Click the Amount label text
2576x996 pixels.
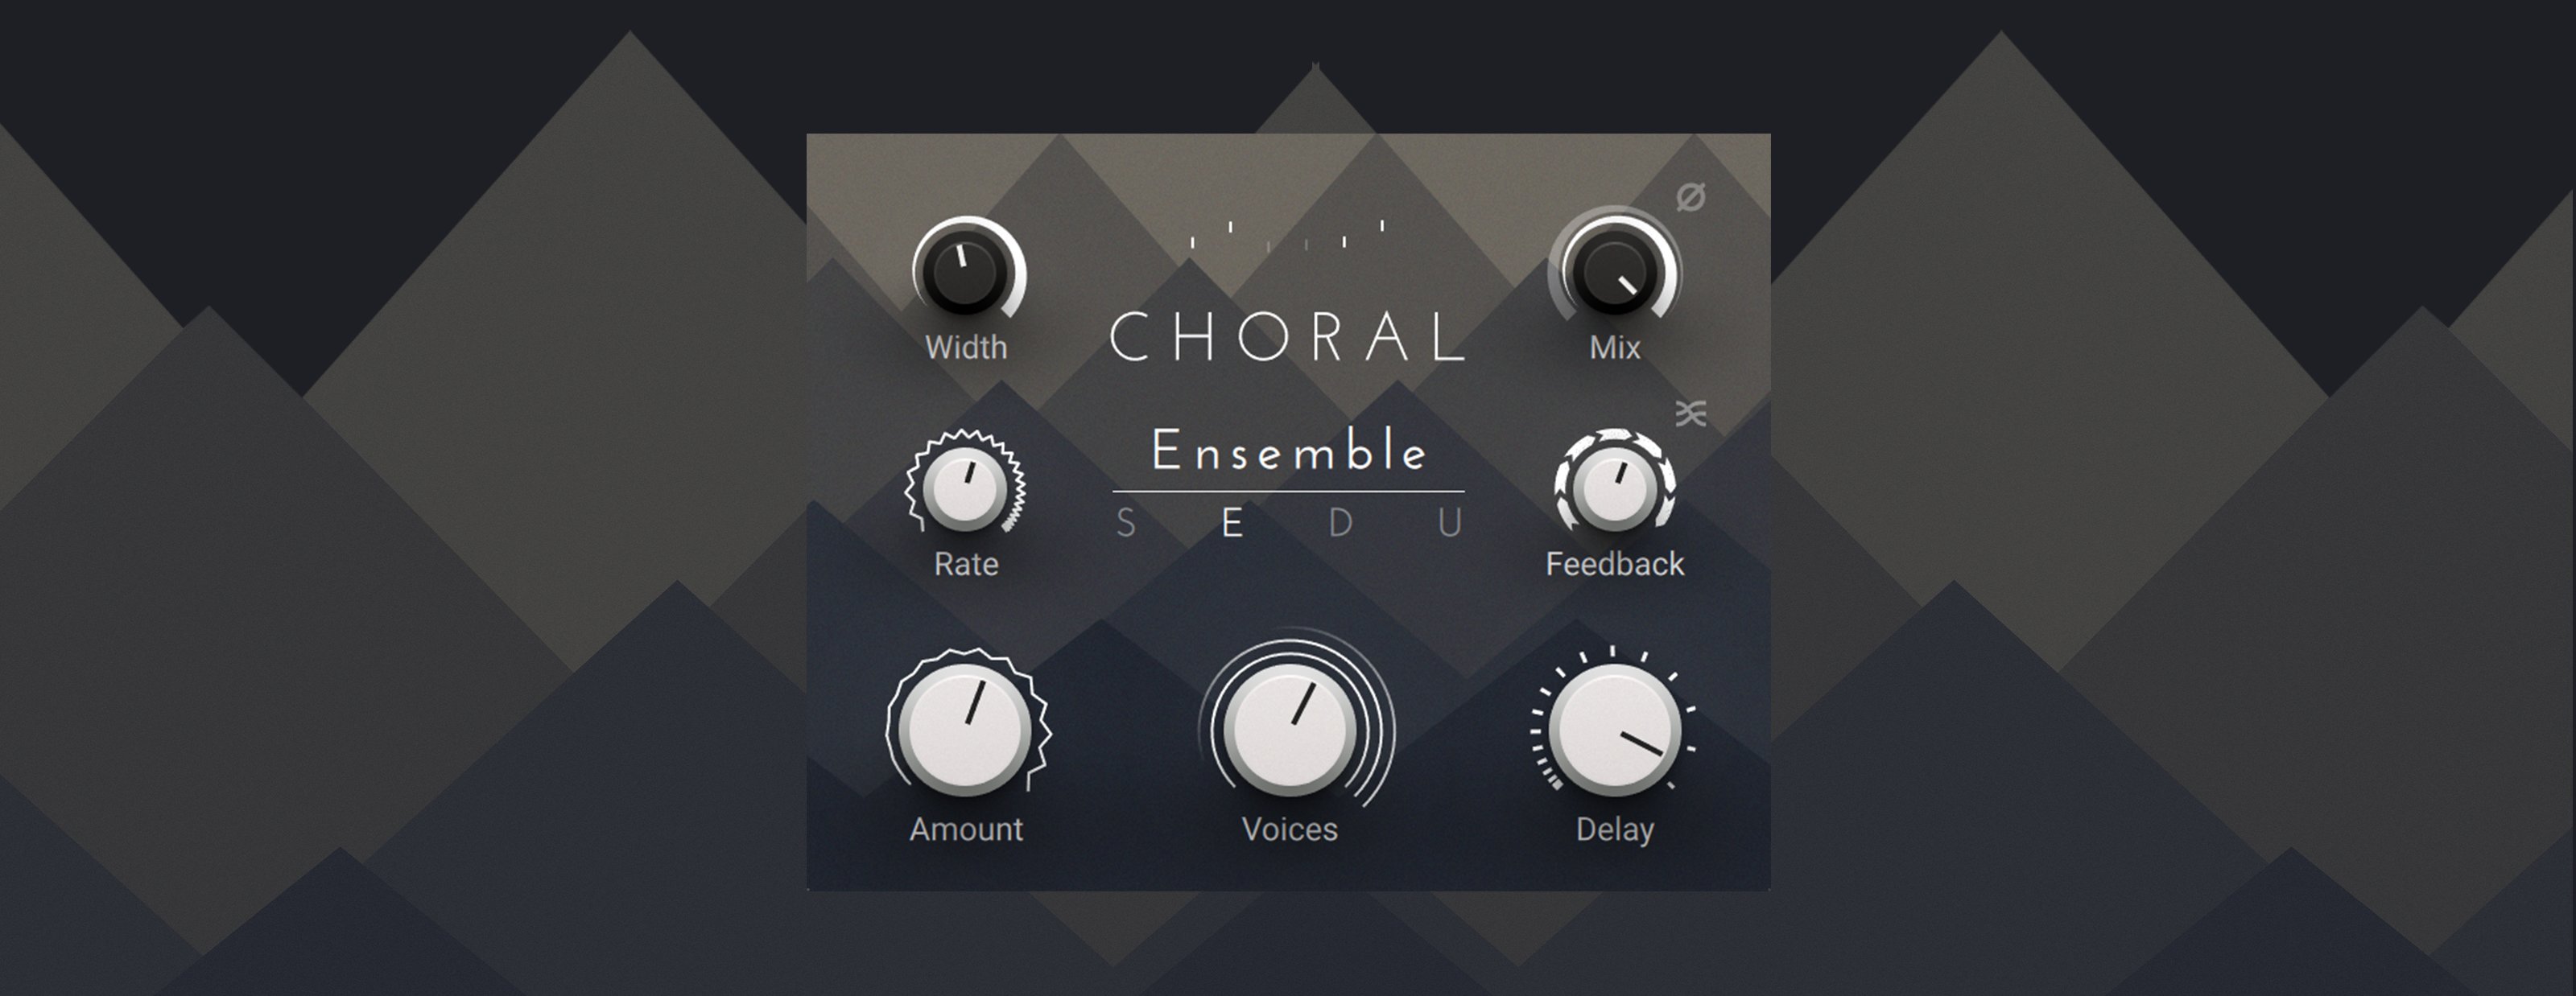click(966, 829)
